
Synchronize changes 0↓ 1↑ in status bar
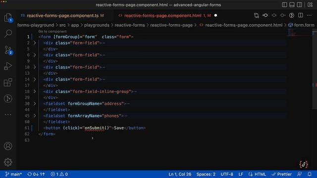pos(36,174)
